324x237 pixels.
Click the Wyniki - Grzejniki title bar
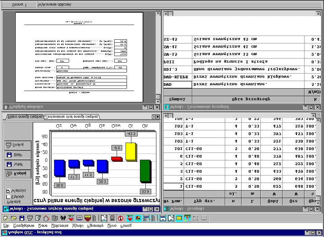242,209
